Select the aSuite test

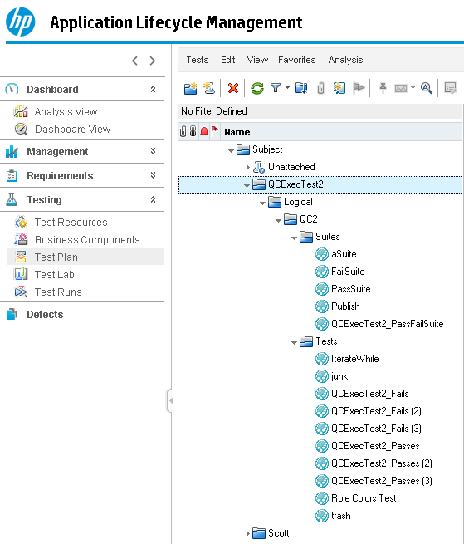[x=344, y=254]
